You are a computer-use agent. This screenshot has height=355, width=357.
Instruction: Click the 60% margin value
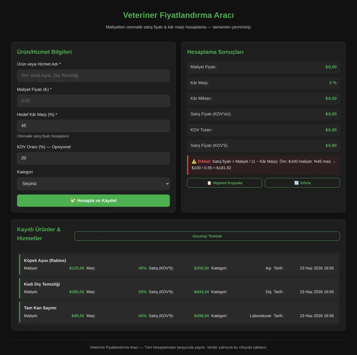[143, 316]
